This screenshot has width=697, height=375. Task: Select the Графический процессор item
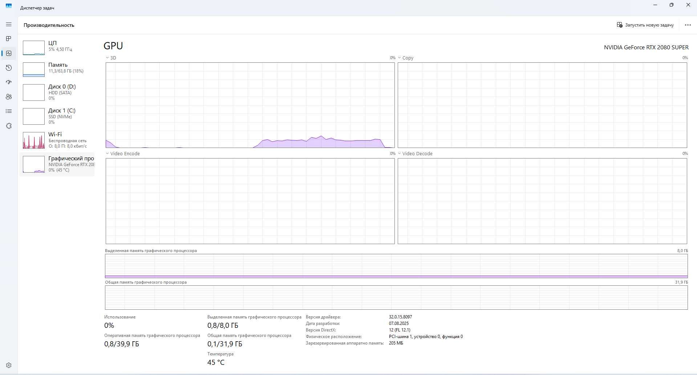coord(57,164)
